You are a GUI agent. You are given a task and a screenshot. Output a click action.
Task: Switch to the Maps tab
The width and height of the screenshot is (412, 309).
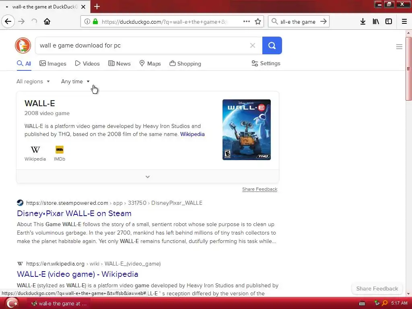(x=150, y=64)
